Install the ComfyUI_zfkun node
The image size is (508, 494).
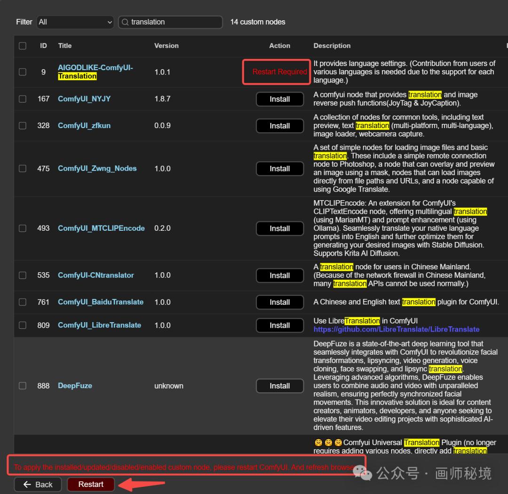point(280,126)
